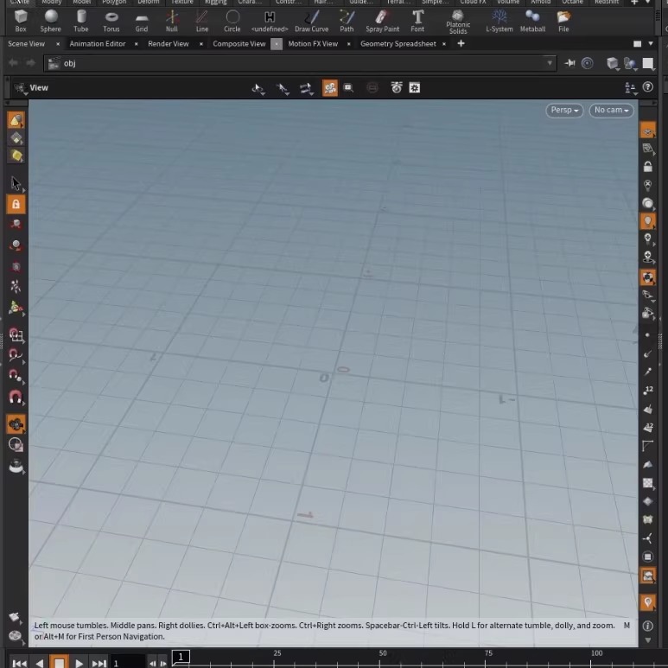Click the orange stop playback button
Image resolution: width=668 pixels, height=668 pixels.
pos(60,662)
